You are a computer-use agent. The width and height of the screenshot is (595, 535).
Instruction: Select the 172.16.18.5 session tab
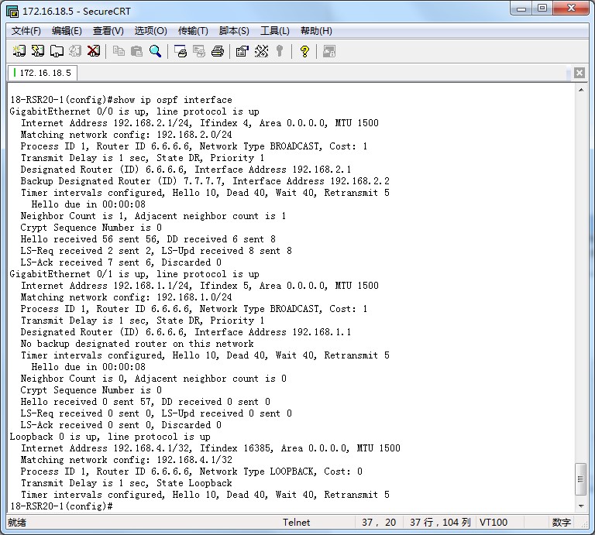(x=43, y=73)
